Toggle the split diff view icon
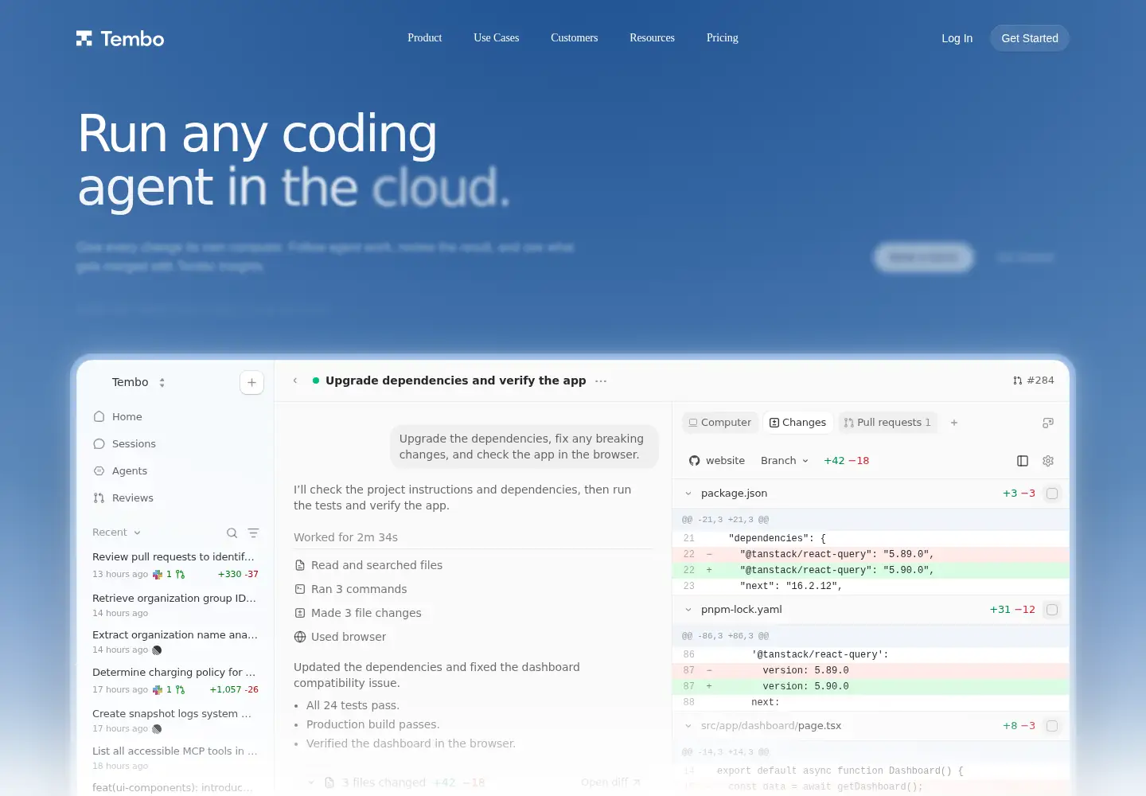 coord(1023,461)
